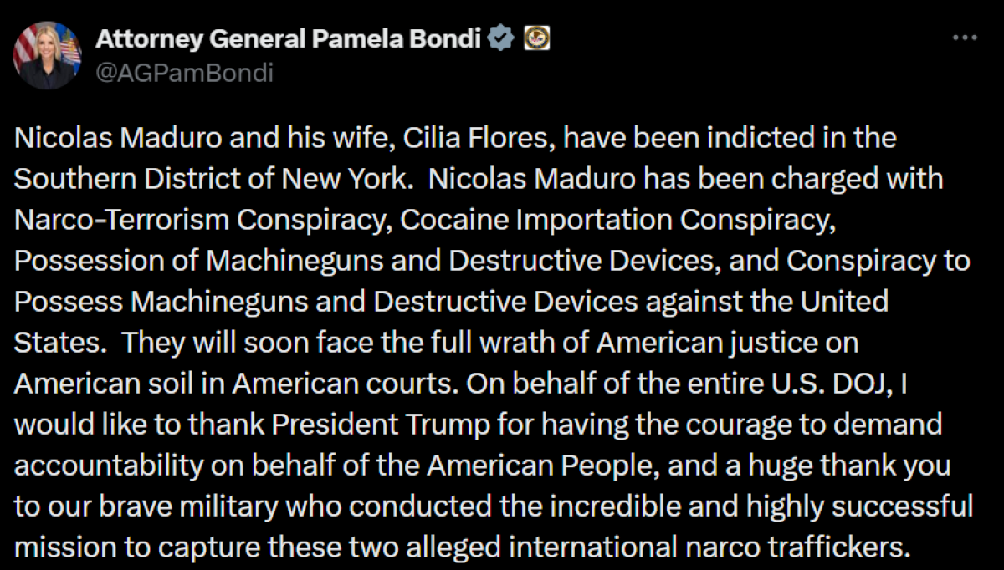Click the Department of Justice affiliation badge

pos(536,38)
